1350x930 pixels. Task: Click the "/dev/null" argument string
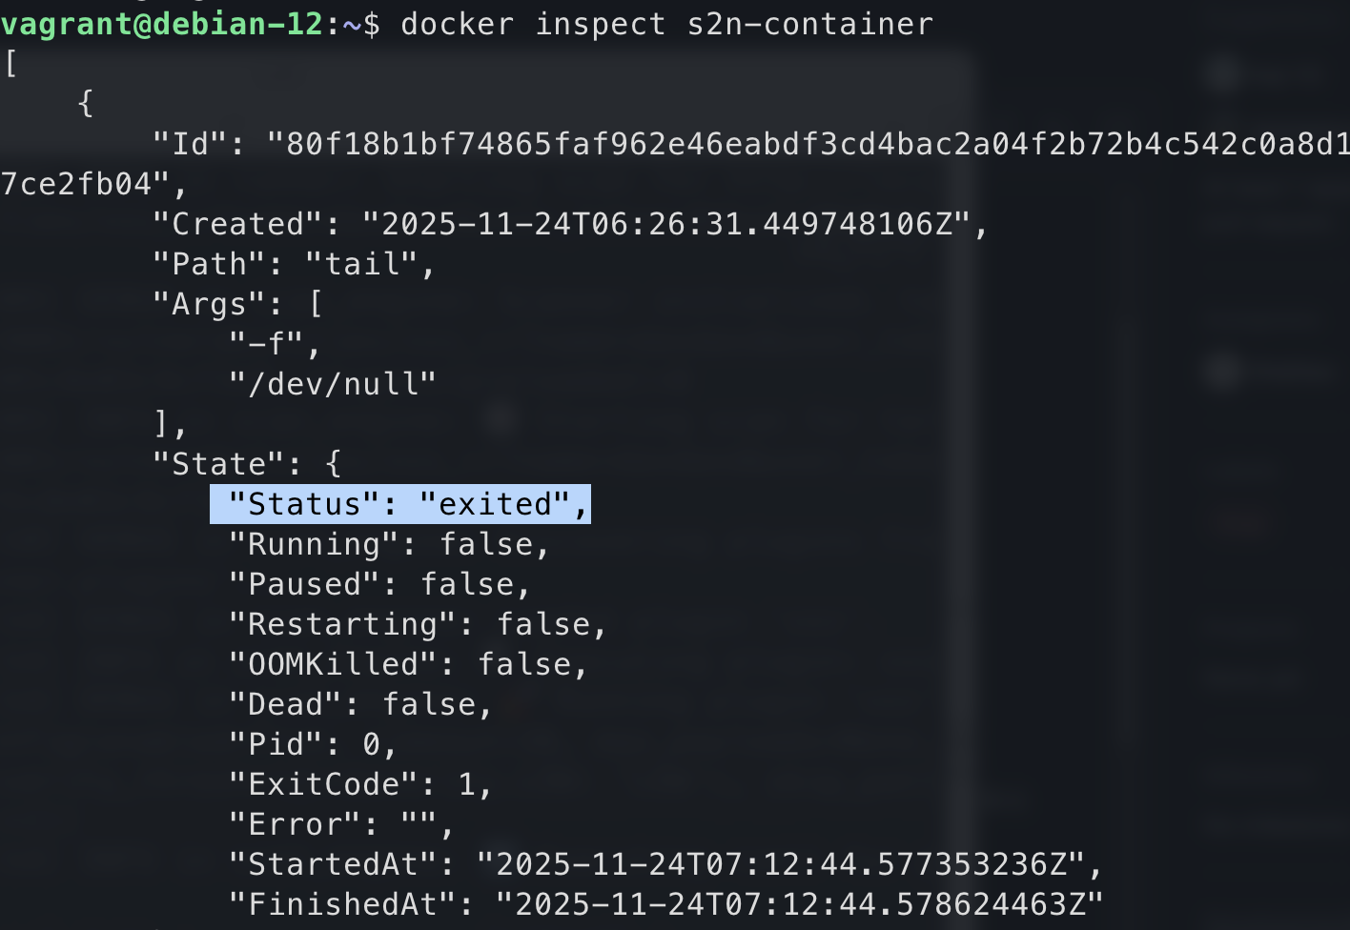click(x=332, y=384)
